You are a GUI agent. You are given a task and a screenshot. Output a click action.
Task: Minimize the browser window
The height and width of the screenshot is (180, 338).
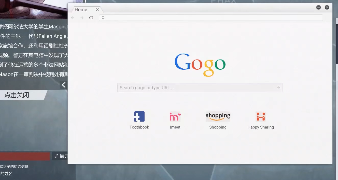[x=319, y=7]
